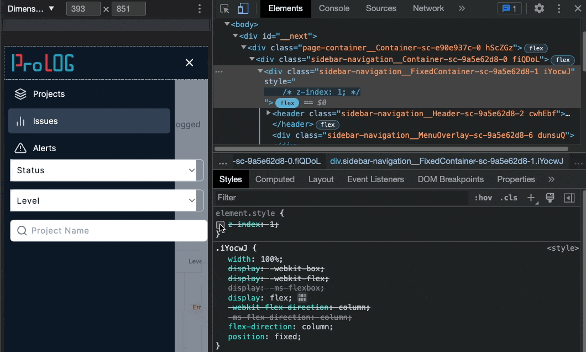The height and width of the screenshot is (352, 586).
Task: Open the issues message counter badge
Action: pos(509,8)
